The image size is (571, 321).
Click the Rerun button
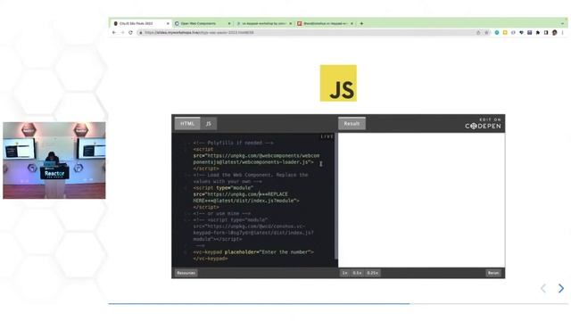(x=493, y=273)
